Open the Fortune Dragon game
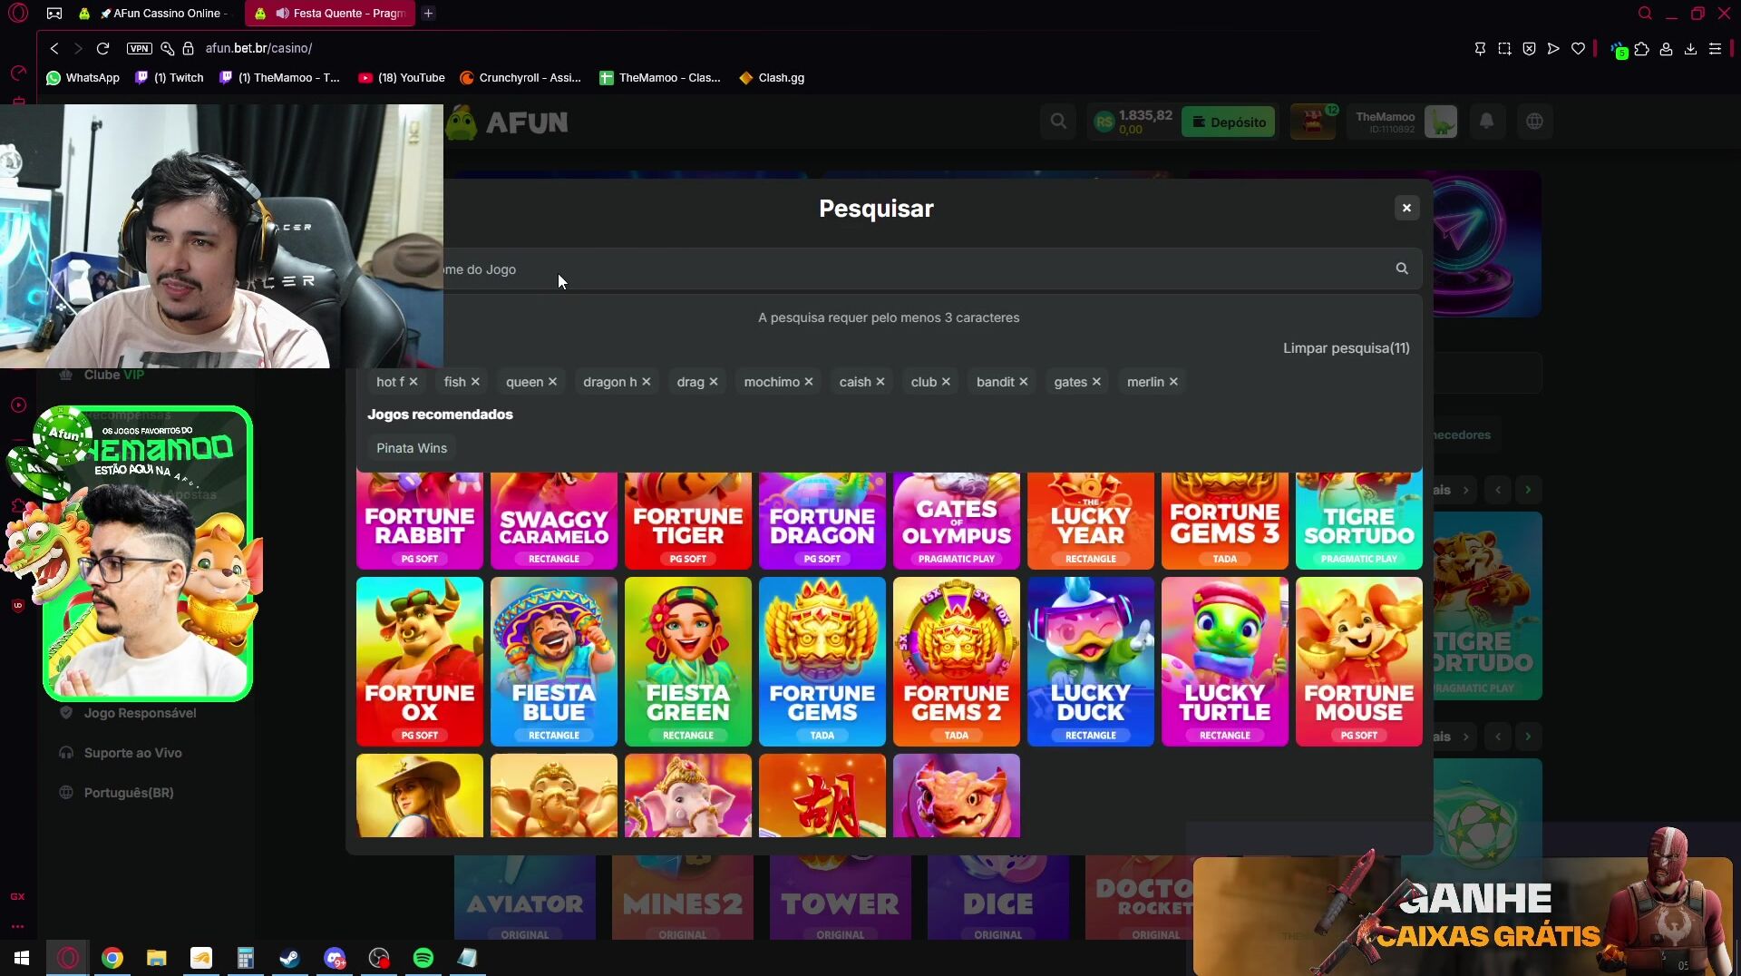The height and width of the screenshot is (976, 1741). tap(822, 521)
